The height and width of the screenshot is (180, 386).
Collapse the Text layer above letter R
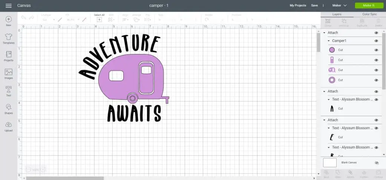click(x=329, y=147)
